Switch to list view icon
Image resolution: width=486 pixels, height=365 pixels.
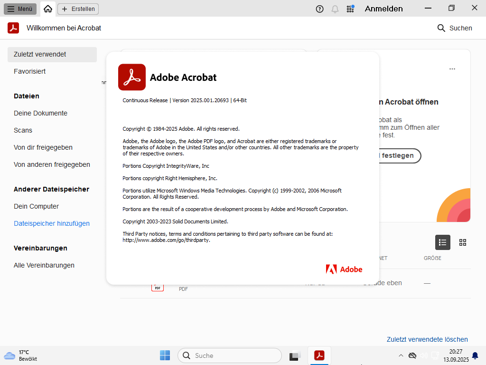click(x=443, y=242)
